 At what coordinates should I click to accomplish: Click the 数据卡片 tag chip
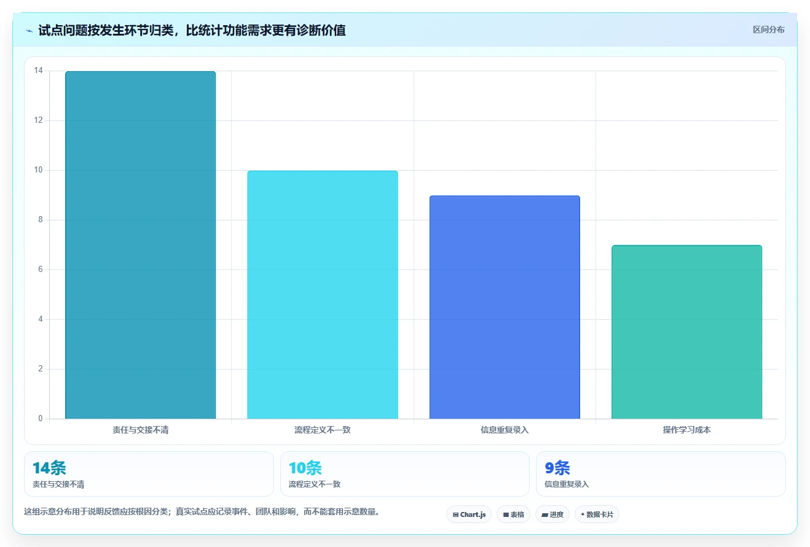coord(597,514)
